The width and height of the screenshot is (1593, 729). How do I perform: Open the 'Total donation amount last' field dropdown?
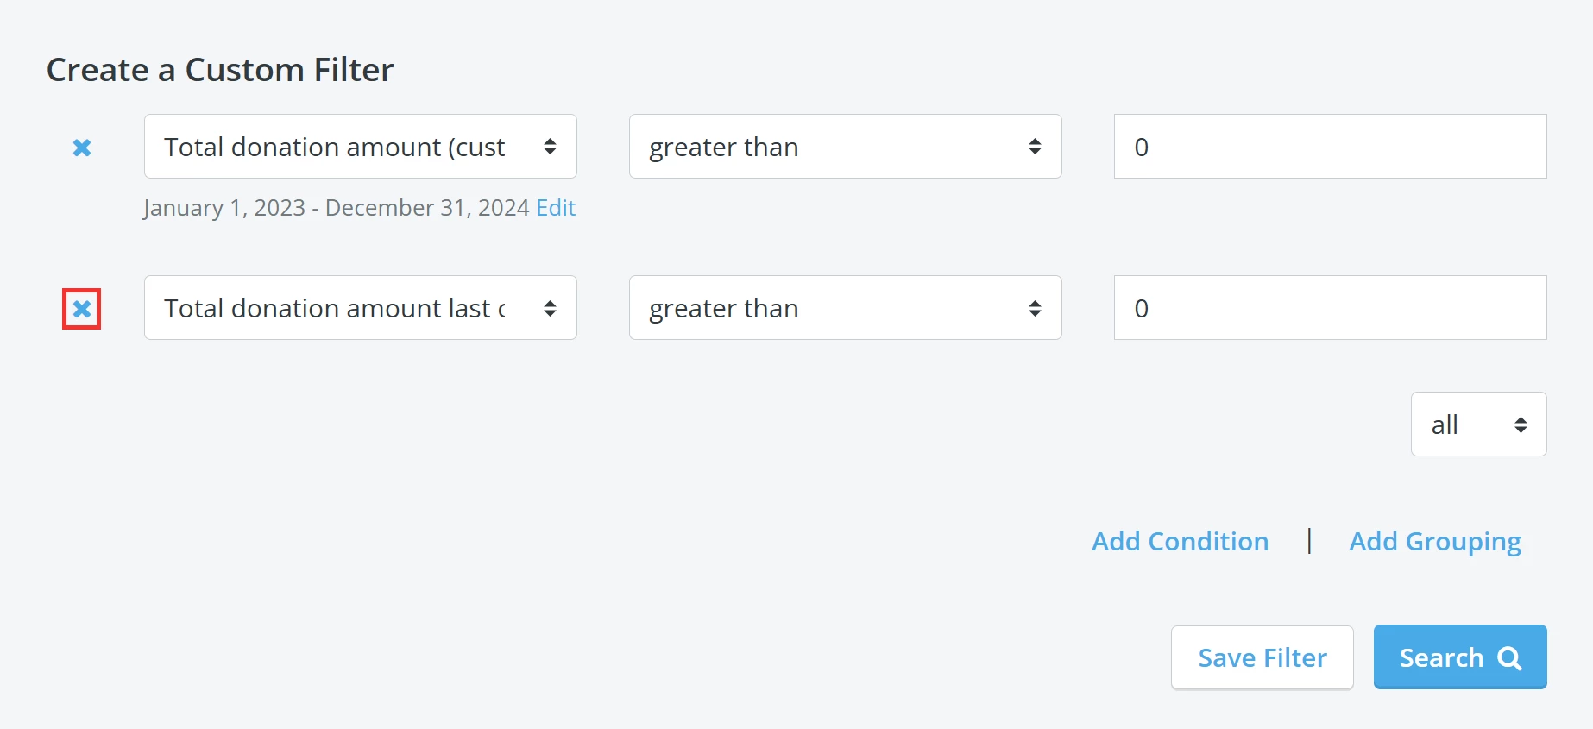(x=360, y=308)
